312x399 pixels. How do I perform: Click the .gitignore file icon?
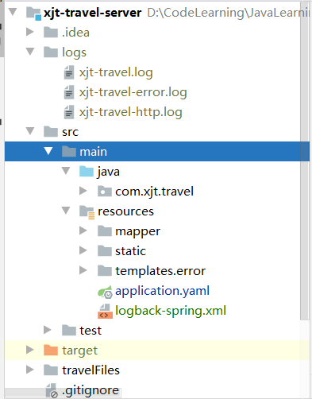(52, 391)
